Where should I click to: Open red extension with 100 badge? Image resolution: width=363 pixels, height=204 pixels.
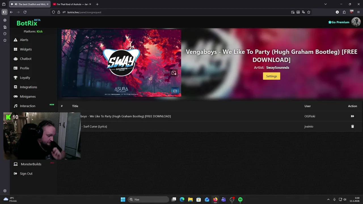(x=352, y=12)
